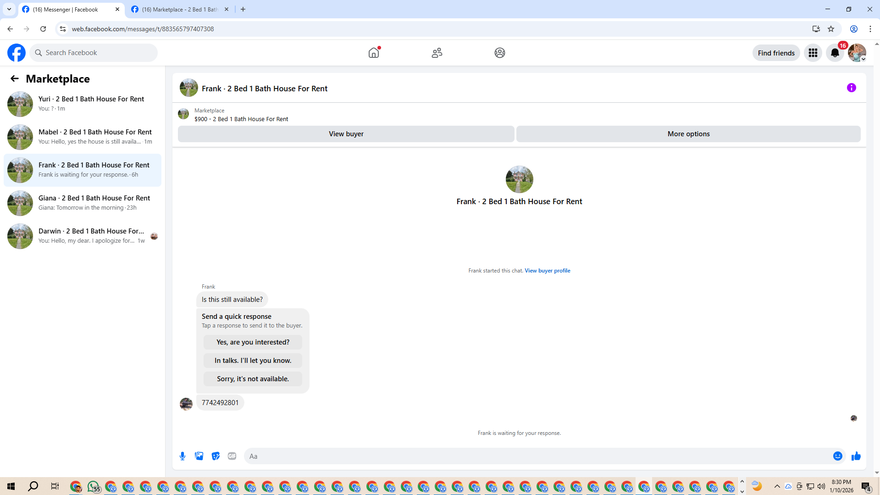Click the 'Is this still available?' message
Image resolution: width=880 pixels, height=495 pixels.
click(232, 300)
